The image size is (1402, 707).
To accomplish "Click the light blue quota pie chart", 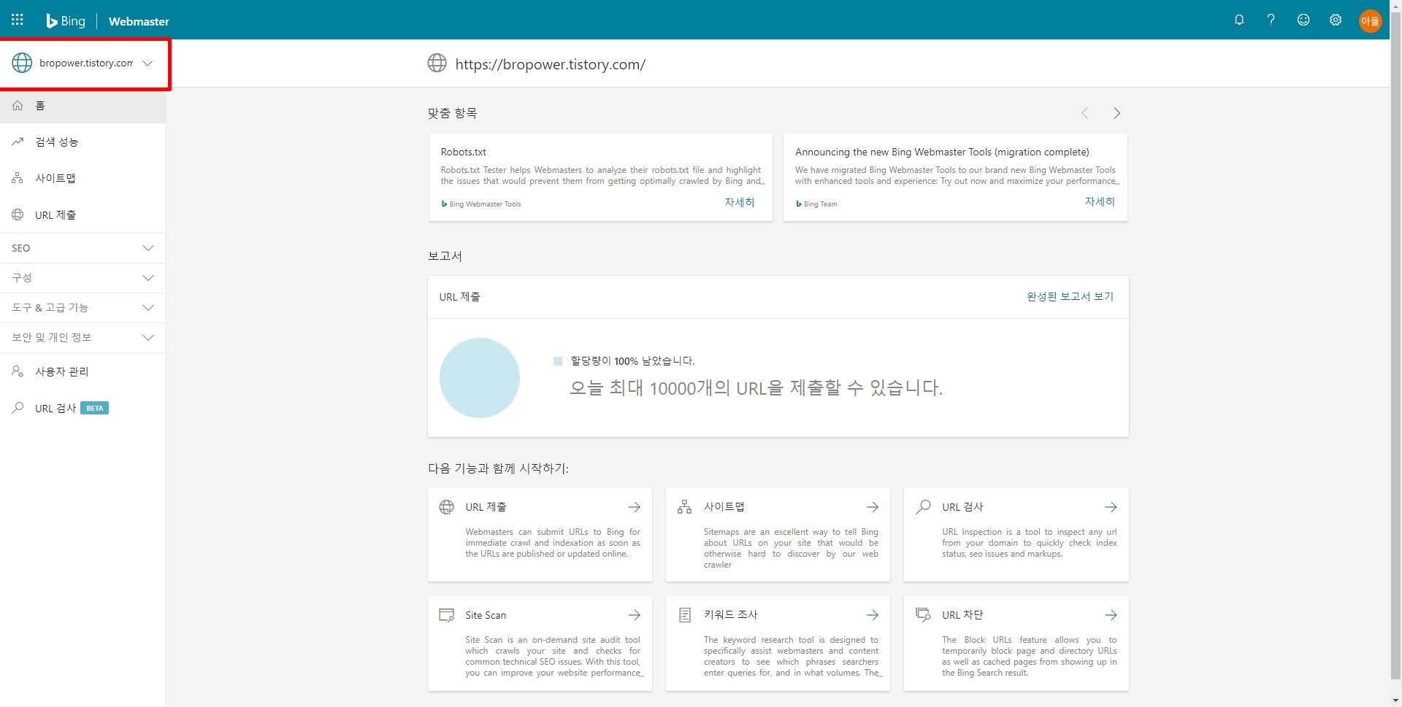I will coord(480,378).
